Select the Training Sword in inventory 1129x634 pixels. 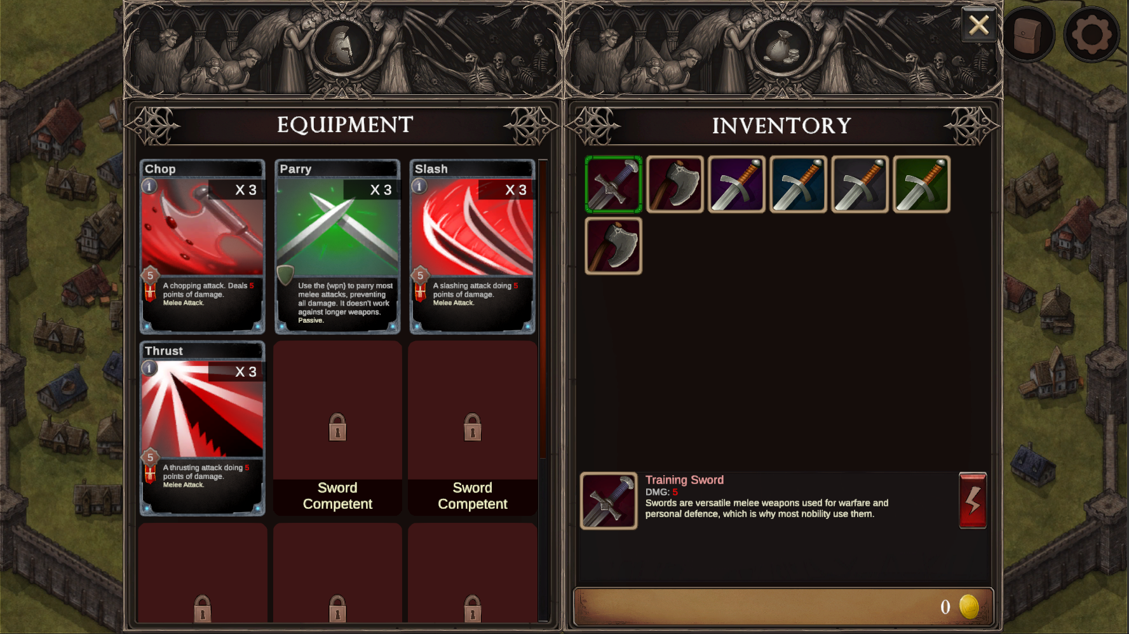(613, 184)
